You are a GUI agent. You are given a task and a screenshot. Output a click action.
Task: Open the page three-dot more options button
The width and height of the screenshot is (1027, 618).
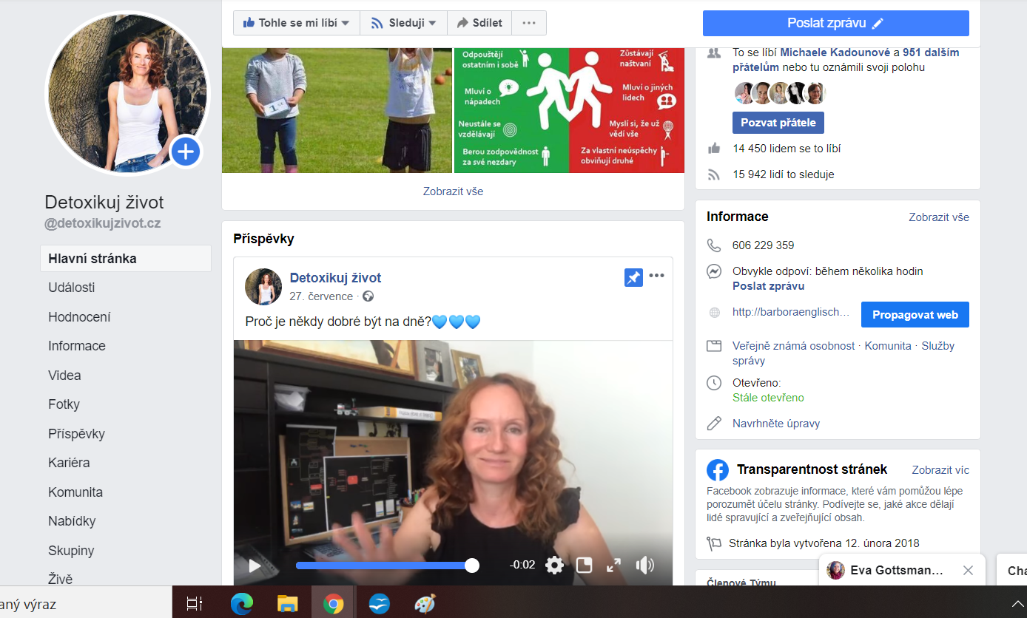(x=529, y=23)
